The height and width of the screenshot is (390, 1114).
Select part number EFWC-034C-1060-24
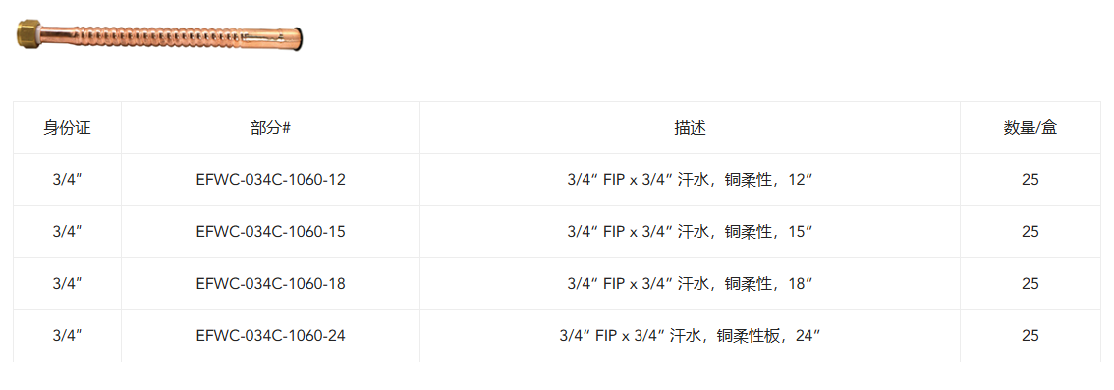[x=271, y=335]
